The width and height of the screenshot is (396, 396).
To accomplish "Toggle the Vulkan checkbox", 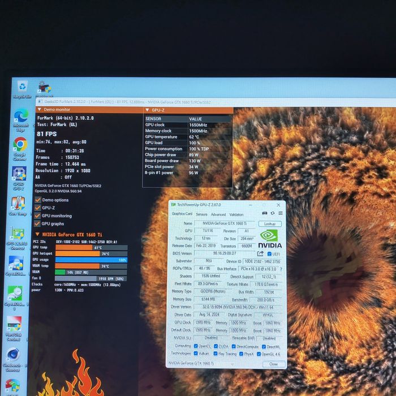I will click(196, 354).
